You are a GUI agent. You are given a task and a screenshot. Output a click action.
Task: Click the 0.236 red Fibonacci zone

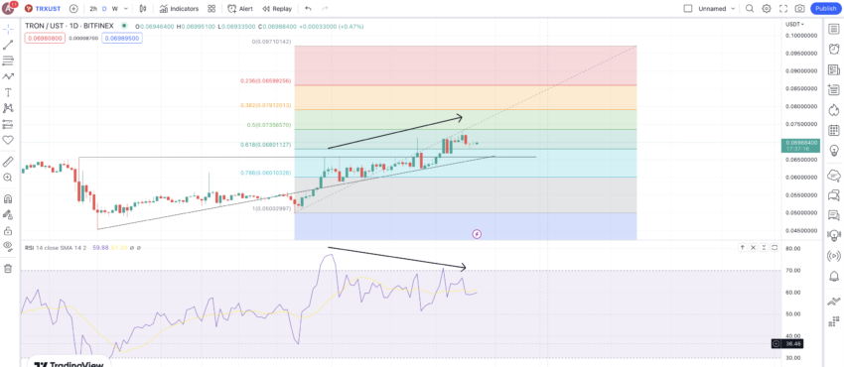pyautogui.click(x=466, y=65)
